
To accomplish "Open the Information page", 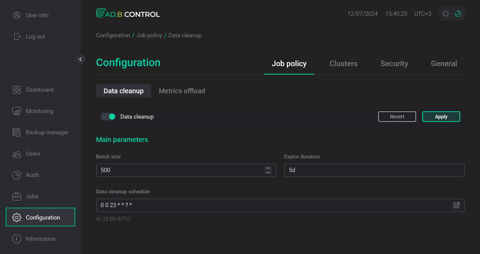I will click(x=41, y=239).
